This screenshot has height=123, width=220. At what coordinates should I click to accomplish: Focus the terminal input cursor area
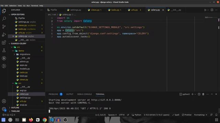pos(49,111)
